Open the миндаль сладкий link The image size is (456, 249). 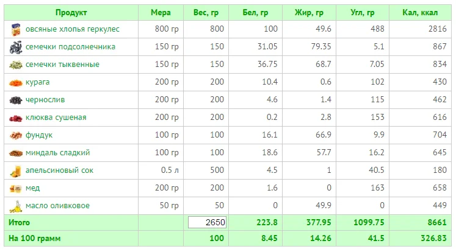(57, 153)
